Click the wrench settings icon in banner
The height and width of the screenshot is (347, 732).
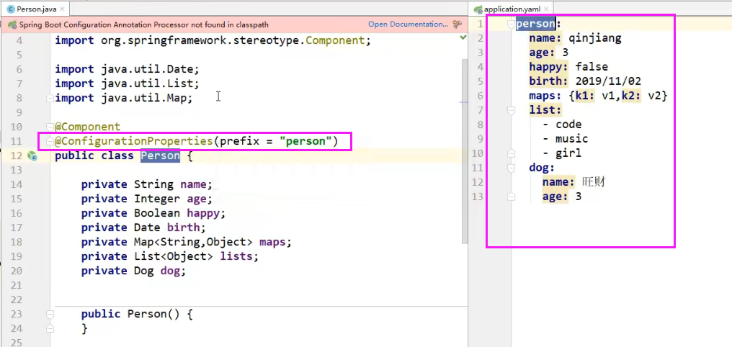coord(458,24)
